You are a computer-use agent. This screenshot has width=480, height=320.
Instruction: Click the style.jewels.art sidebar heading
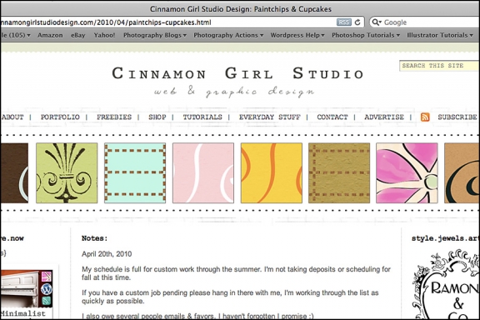[x=445, y=238]
